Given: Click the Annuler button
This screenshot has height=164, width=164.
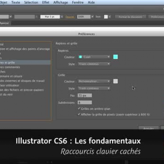Looking at the screenshot, I should 149,128.
